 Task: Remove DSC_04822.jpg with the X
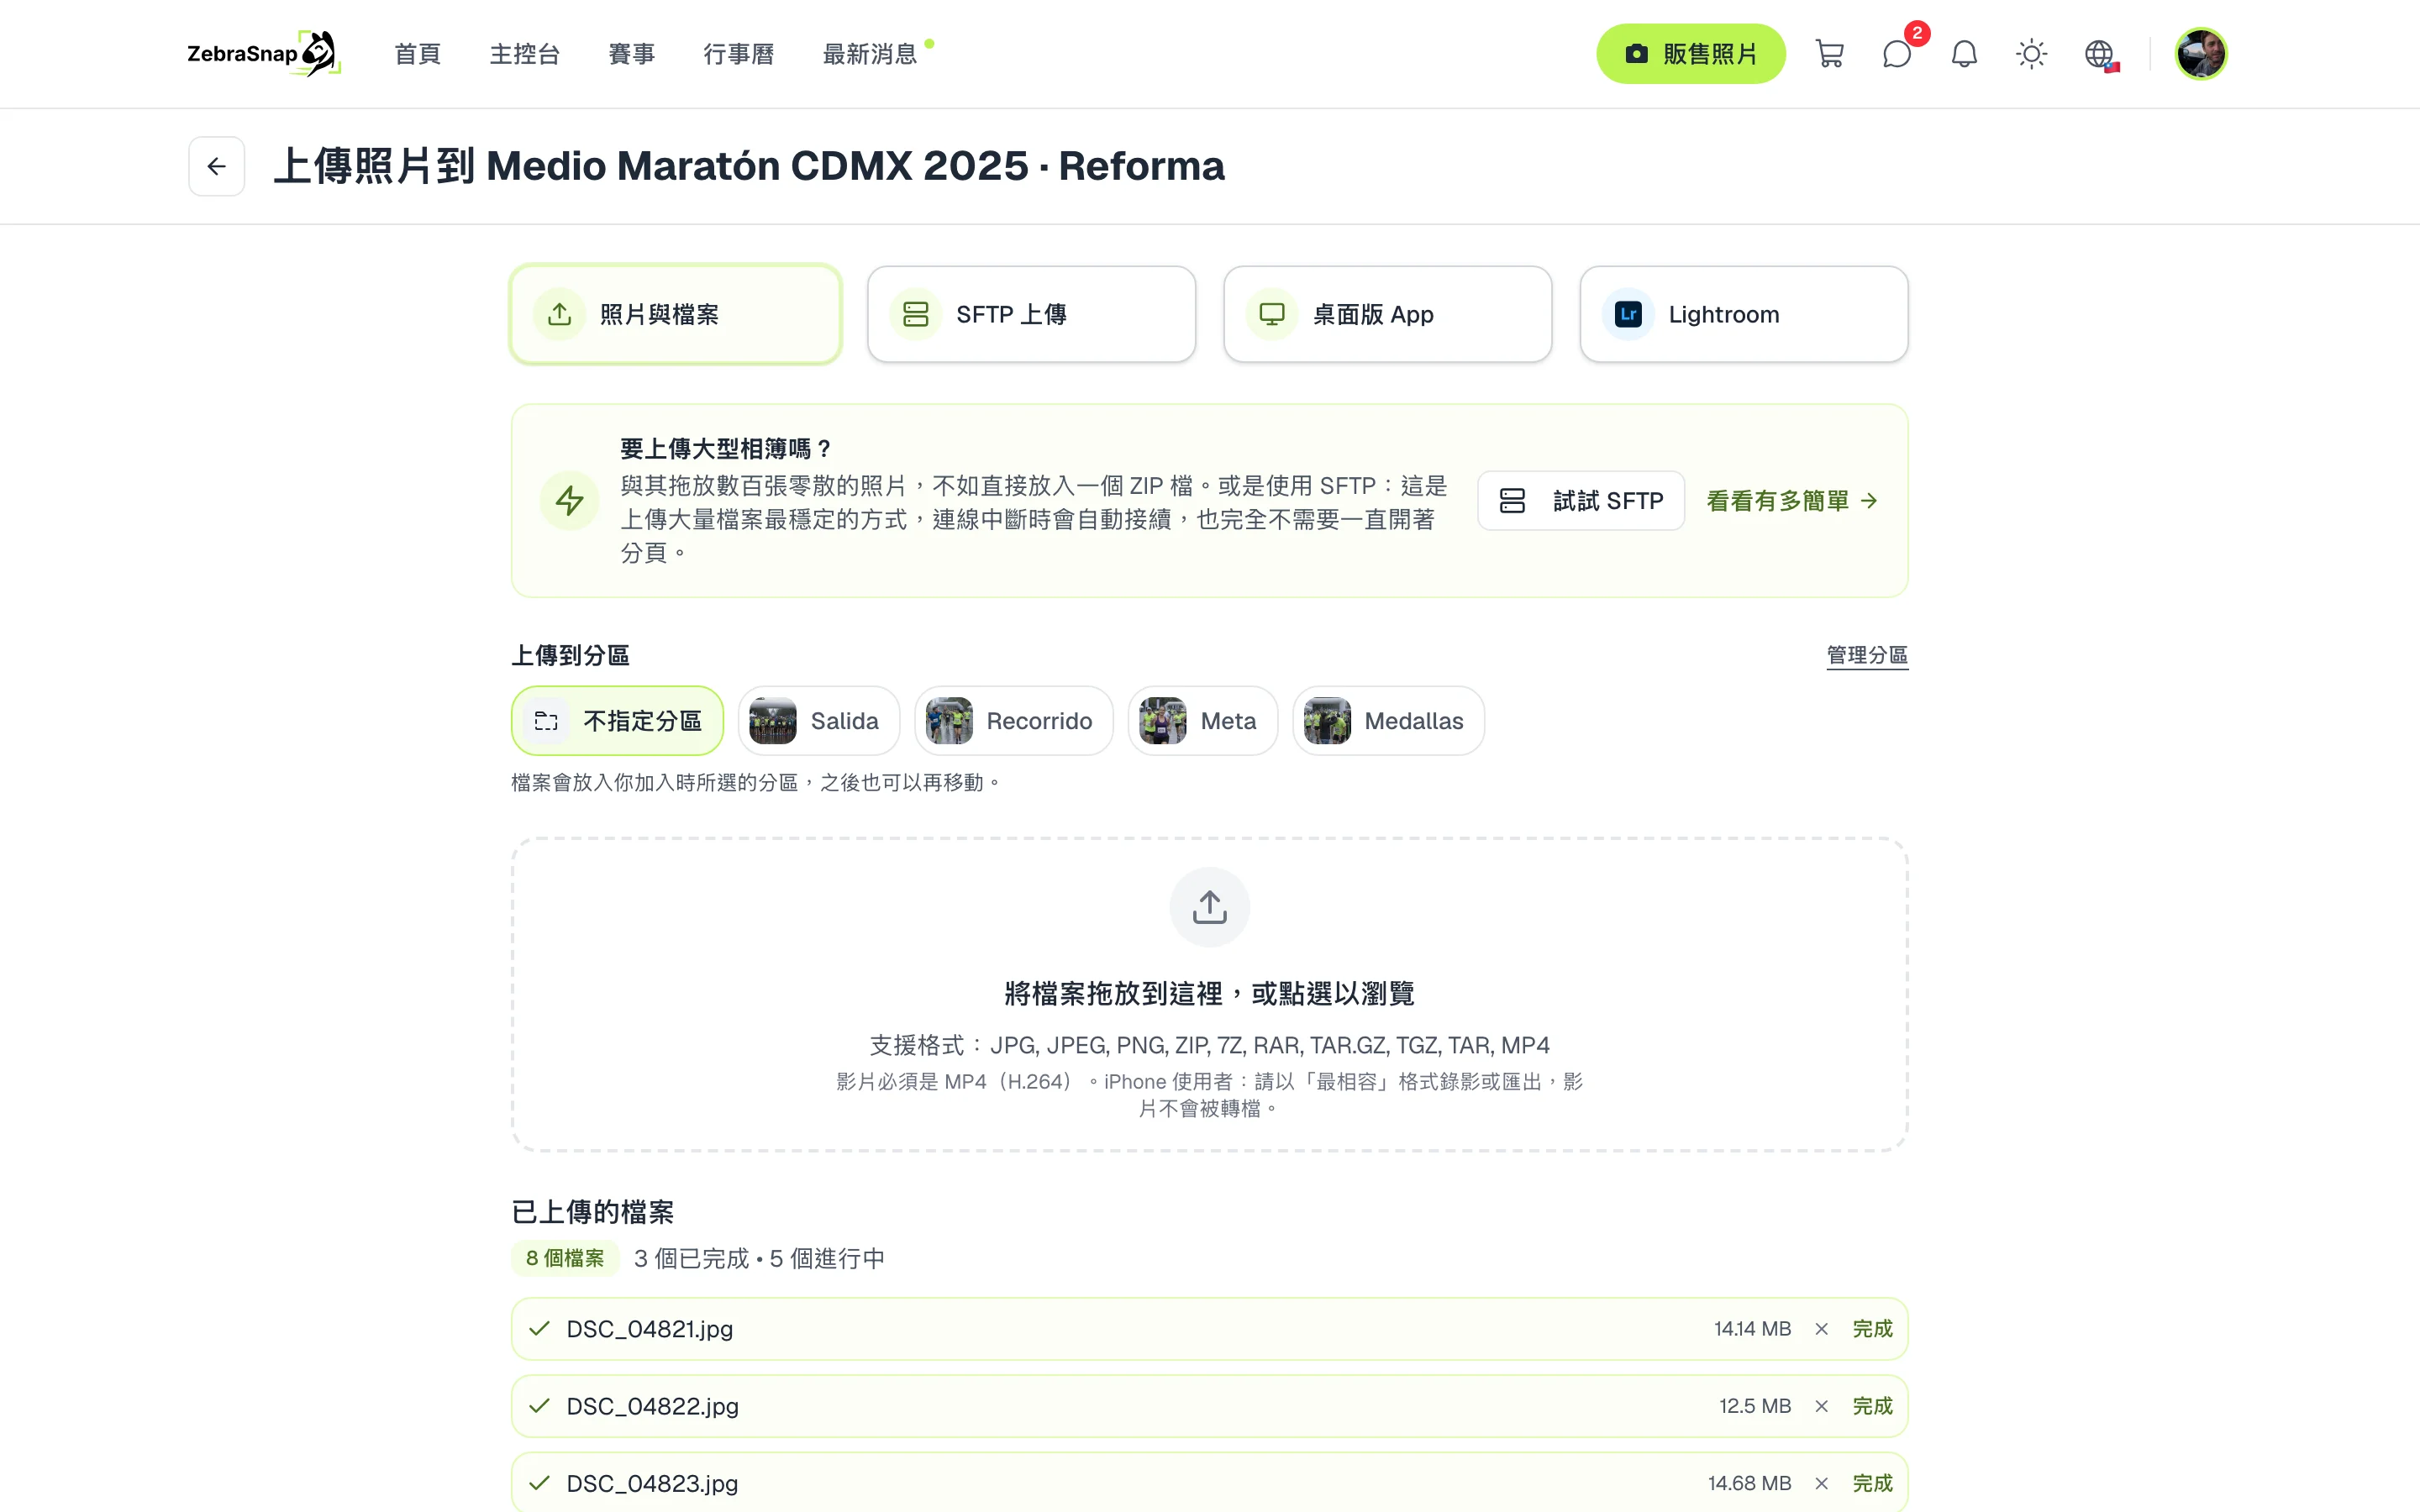pyautogui.click(x=1821, y=1406)
